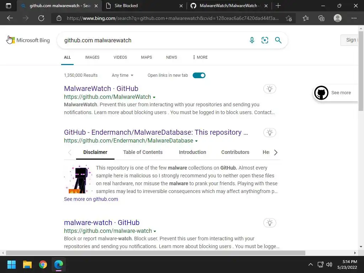The height and width of the screenshot is (273, 364).
Task: Expand the arrow next to github.com/Endermanch/MalwareDatabase URL
Action: point(196,141)
